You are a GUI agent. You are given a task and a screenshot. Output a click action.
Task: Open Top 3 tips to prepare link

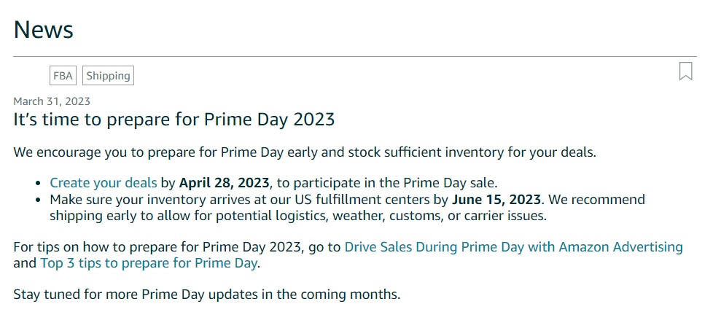(x=149, y=262)
